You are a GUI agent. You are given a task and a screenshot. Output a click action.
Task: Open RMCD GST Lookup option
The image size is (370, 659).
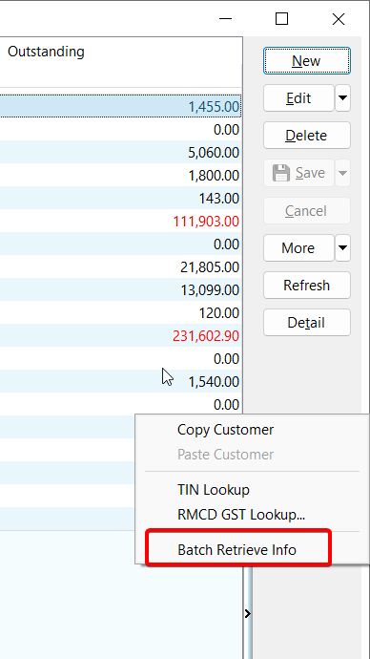click(x=241, y=515)
